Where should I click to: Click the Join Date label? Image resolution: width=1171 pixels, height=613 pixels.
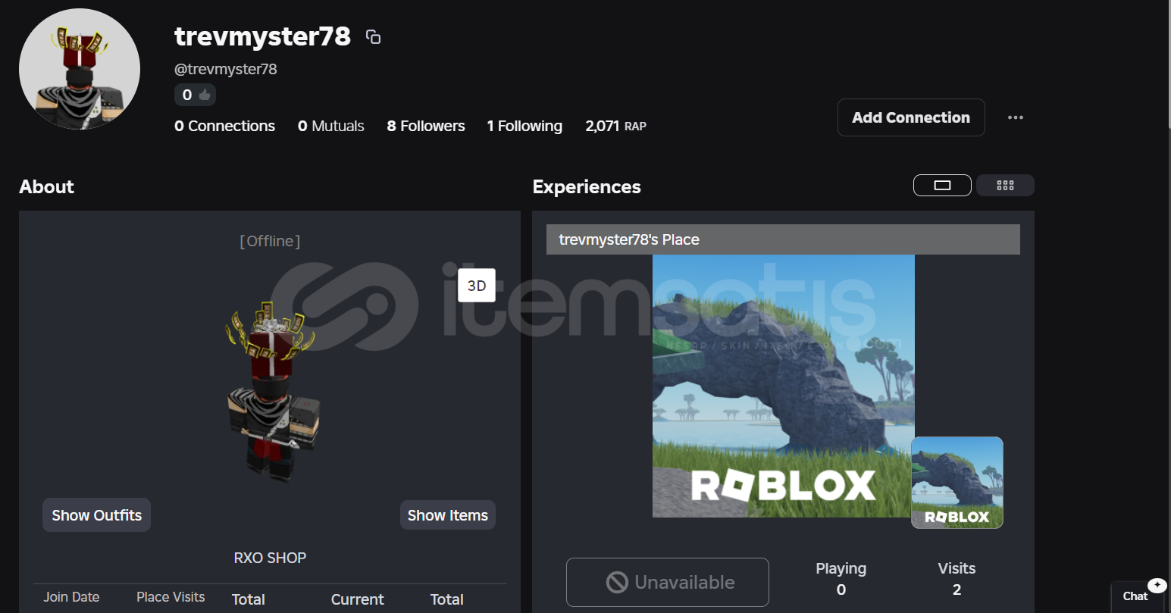tap(71, 597)
